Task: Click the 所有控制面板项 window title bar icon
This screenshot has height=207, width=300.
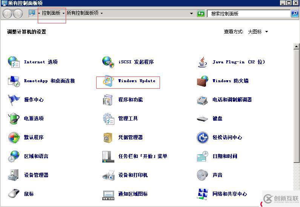Action: point(4,3)
